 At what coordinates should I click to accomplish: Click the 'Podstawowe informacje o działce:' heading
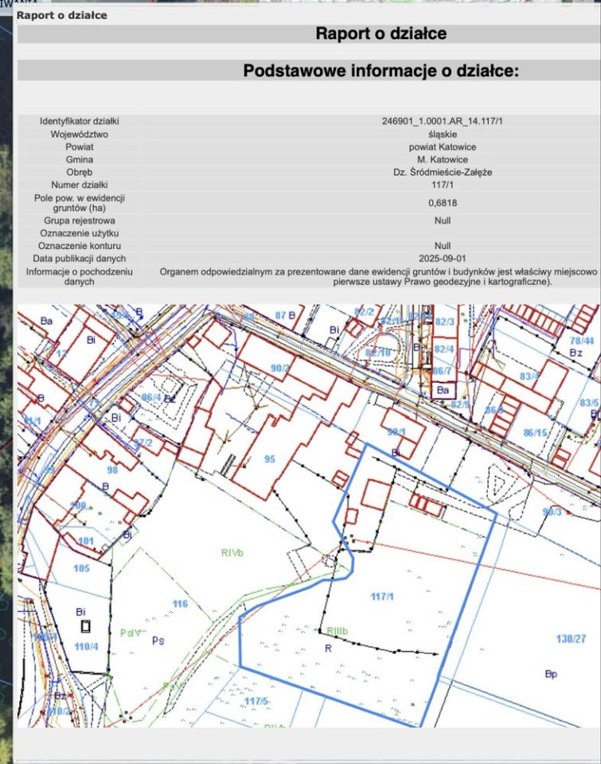[381, 71]
